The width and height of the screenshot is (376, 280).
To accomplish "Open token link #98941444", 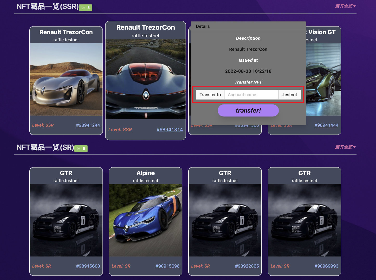I will pyautogui.click(x=326, y=125).
